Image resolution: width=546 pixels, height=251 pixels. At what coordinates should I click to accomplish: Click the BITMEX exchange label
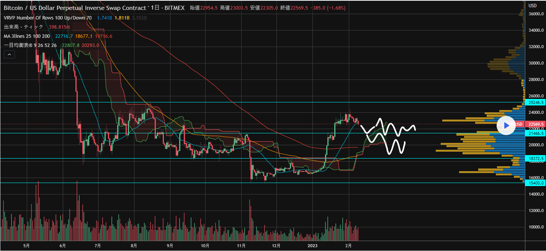coord(174,8)
